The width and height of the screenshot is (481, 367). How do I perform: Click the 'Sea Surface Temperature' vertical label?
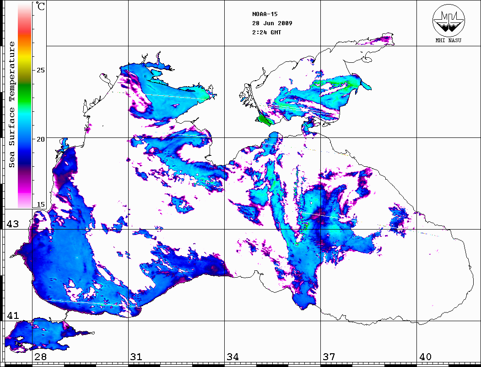click(11, 104)
